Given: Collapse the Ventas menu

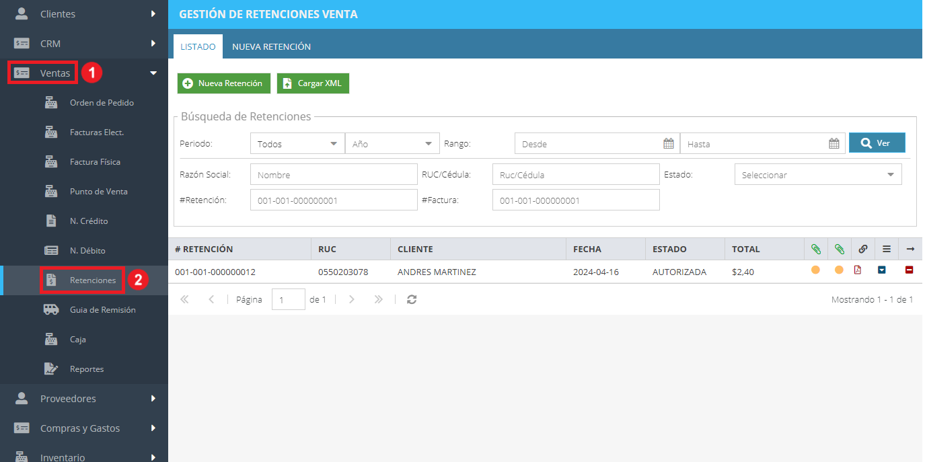Looking at the screenshot, I should pyautogui.click(x=153, y=73).
